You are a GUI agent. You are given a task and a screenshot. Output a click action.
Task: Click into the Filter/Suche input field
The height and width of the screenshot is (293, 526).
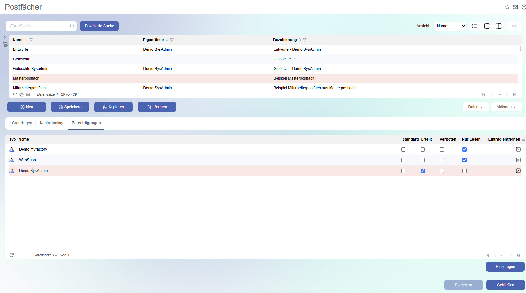click(39, 26)
